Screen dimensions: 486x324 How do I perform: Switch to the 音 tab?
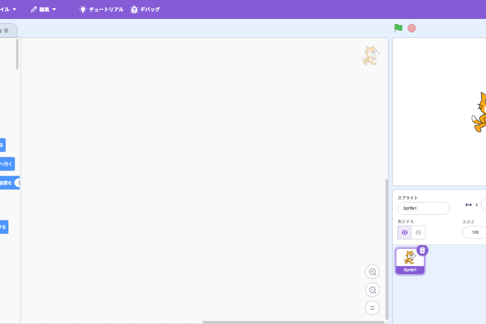click(x=6, y=31)
